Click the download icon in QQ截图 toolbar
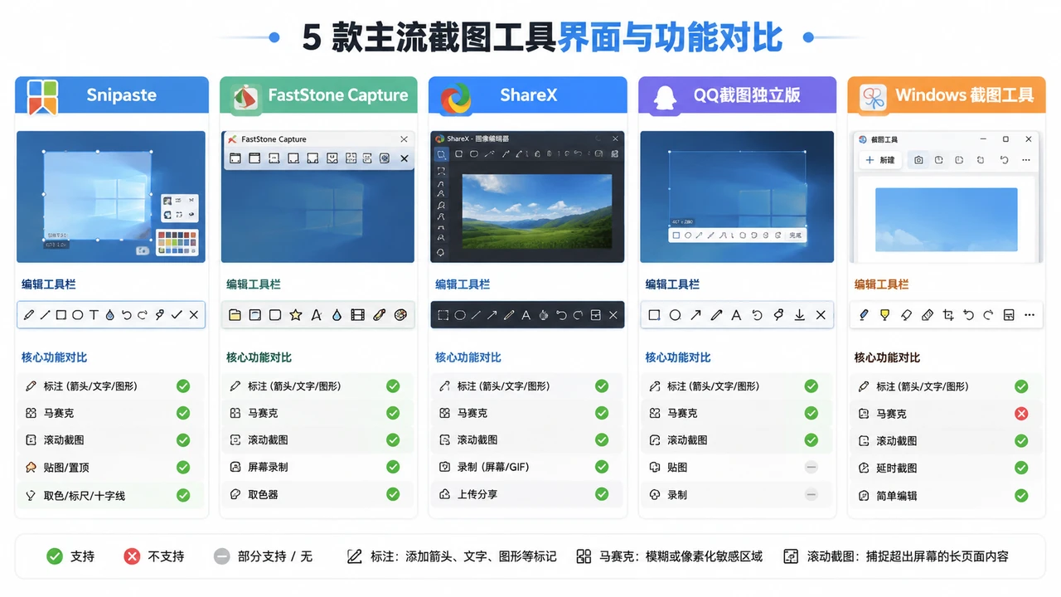This screenshot has height=597, width=1061. click(x=800, y=315)
